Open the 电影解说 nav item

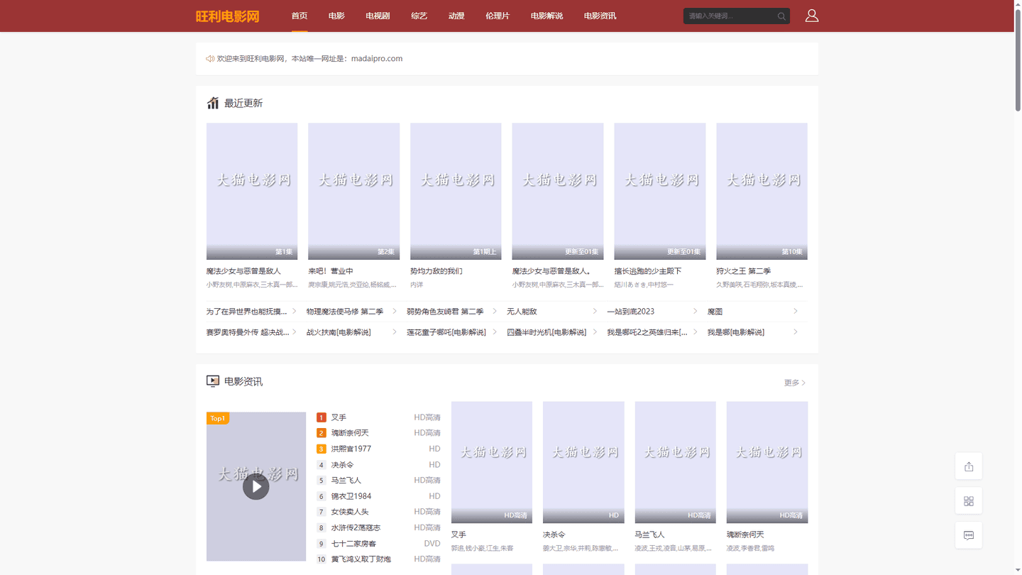click(546, 16)
